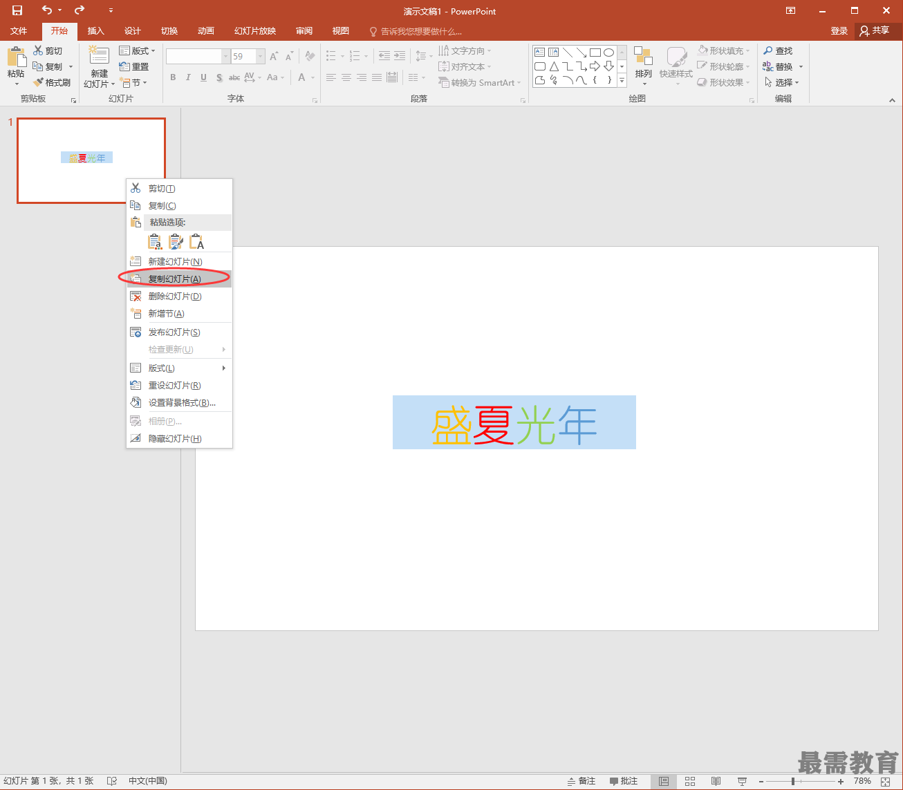Viewport: 903px width, 790px height.
Task: Click Format Background (设置背景格式) in context menu
Action: tap(179, 402)
